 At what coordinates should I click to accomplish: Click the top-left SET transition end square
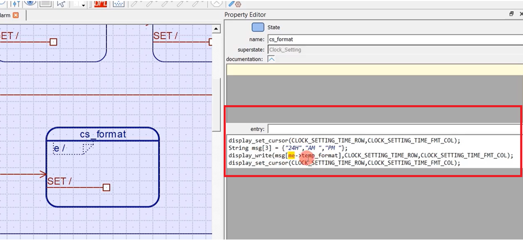coord(53,42)
